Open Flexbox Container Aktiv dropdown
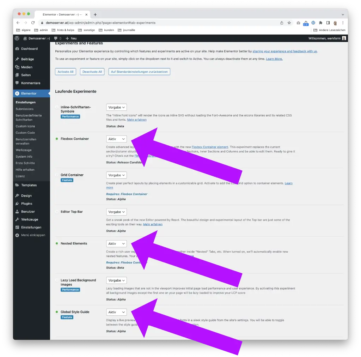Screen dimensions: 361x357 (116, 139)
